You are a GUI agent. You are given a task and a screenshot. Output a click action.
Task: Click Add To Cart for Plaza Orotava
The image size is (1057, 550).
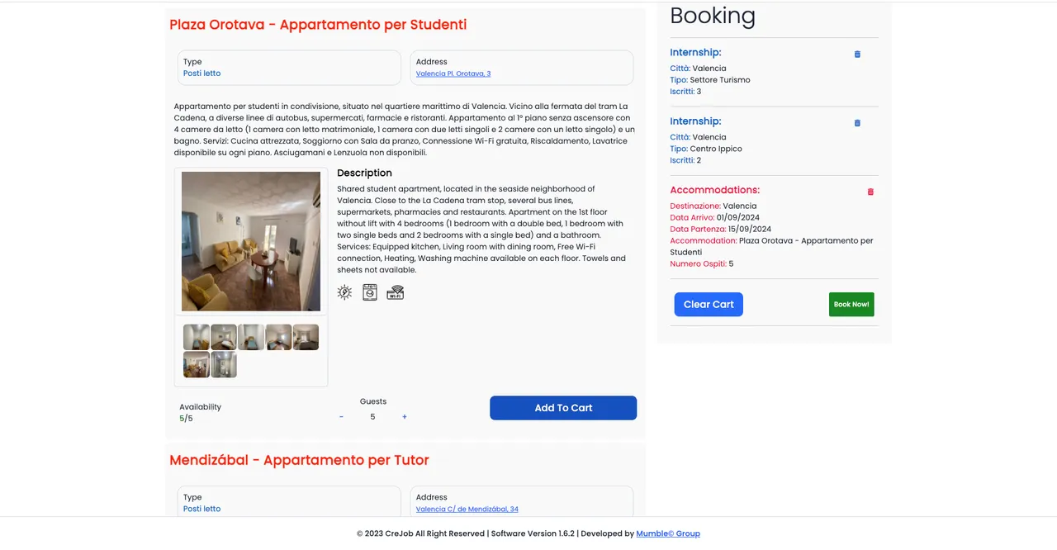click(563, 407)
